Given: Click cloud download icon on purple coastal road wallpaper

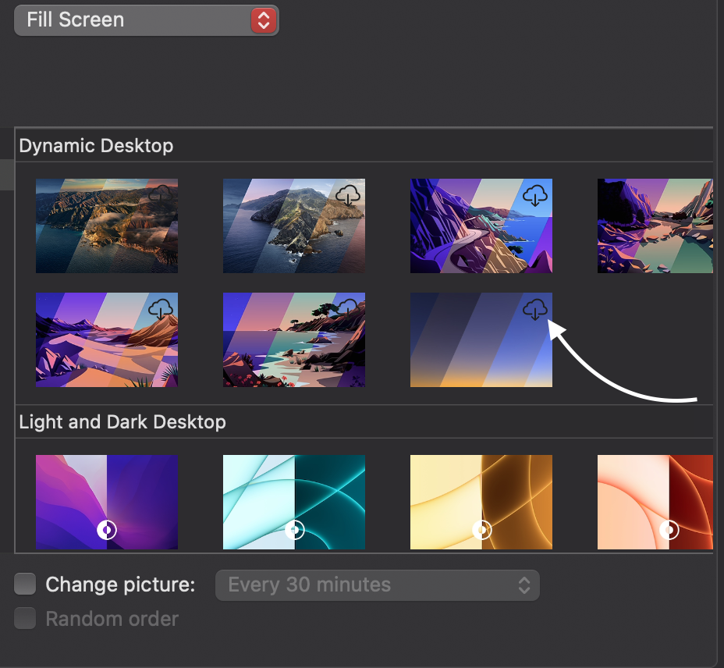Looking at the screenshot, I should [x=535, y=195].
